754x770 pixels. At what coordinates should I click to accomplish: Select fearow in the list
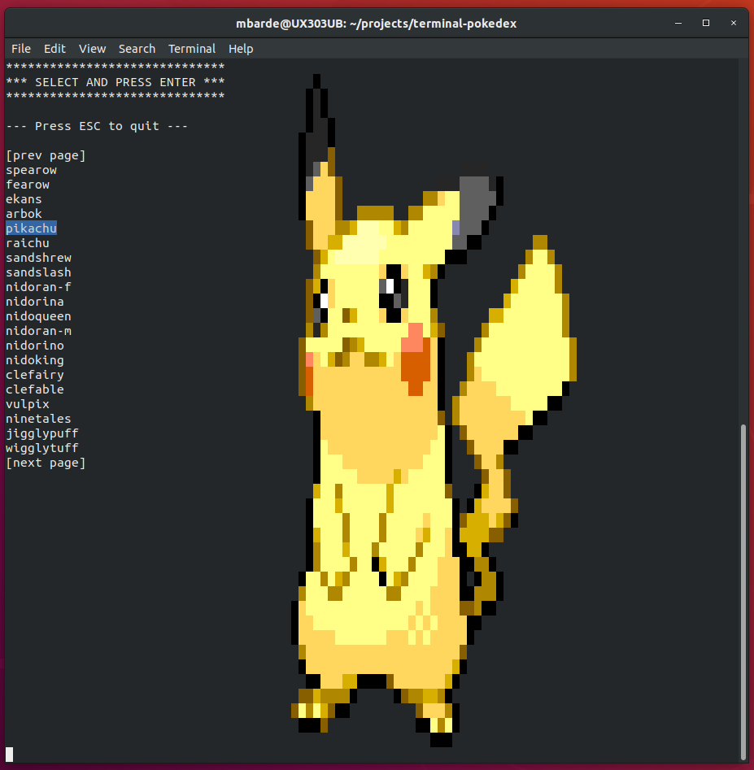[x=28, y=185]
